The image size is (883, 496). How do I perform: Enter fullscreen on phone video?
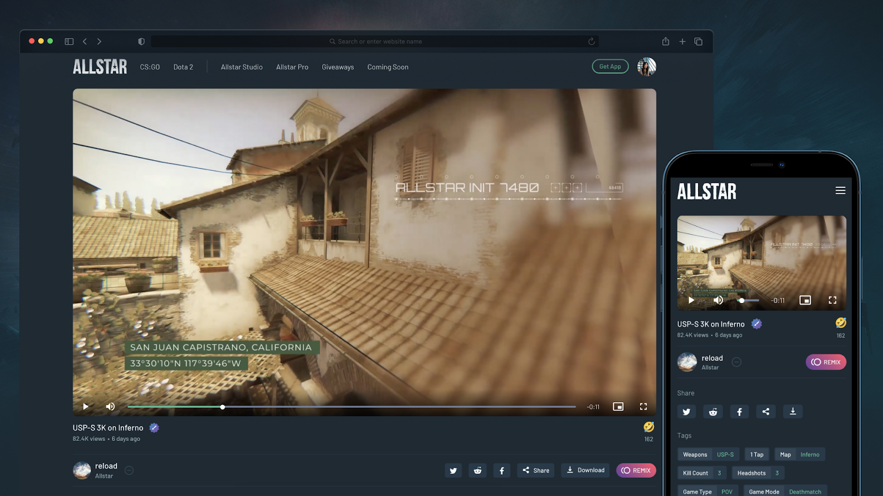833,300
